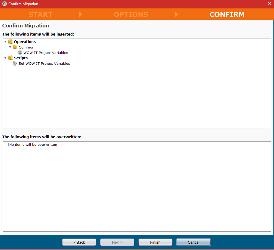The image size is (274, 250).
Task: Select the WOW IT Project Variables item label
Action: (46, 53)
